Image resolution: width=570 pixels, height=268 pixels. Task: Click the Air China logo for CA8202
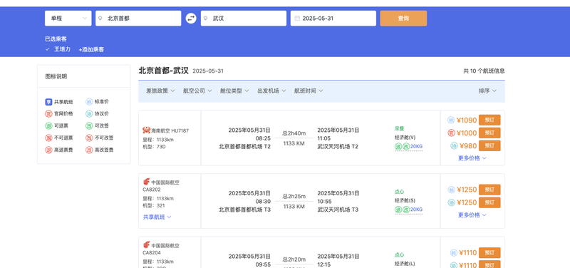pos(147,182)
